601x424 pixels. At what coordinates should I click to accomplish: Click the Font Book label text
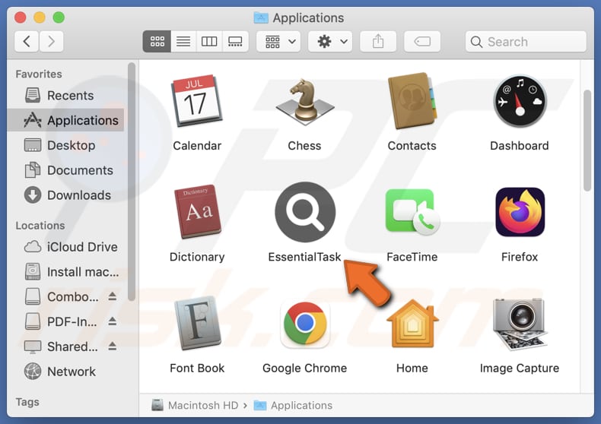pos(197,368)
